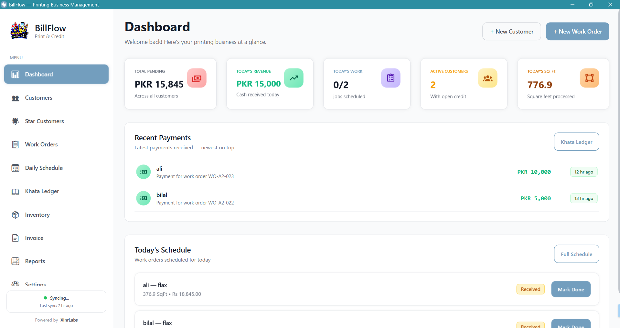Click the + New Work Order button
This screenshot has height=328, width=620.
[577, 31]
